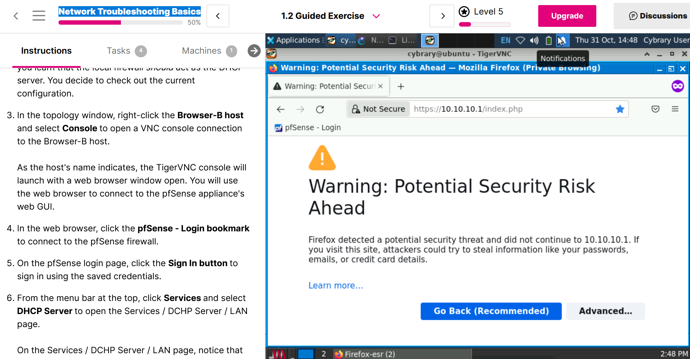
Task: Click the course progress bar
Action: tap(121, 22)
